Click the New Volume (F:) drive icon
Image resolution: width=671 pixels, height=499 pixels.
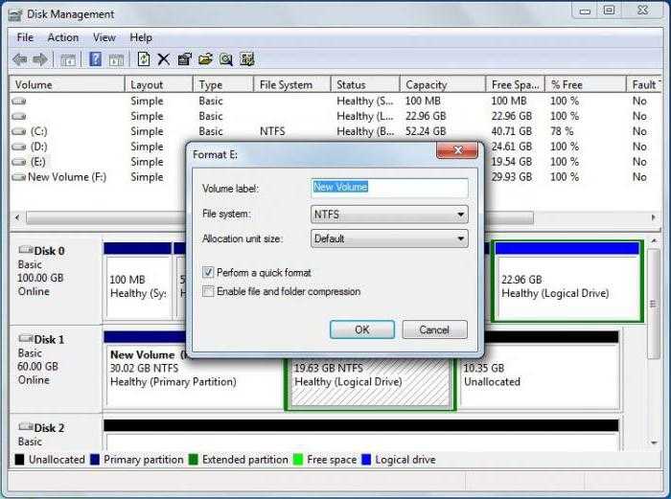tap(19, 177)
